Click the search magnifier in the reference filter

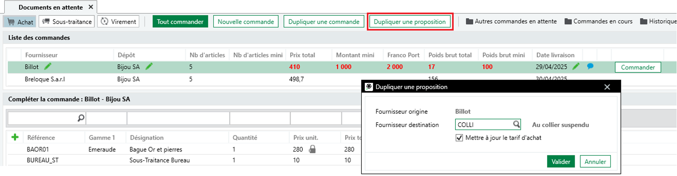click(81, 118)
